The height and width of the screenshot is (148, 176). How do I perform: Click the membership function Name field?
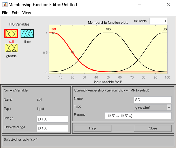153,100
